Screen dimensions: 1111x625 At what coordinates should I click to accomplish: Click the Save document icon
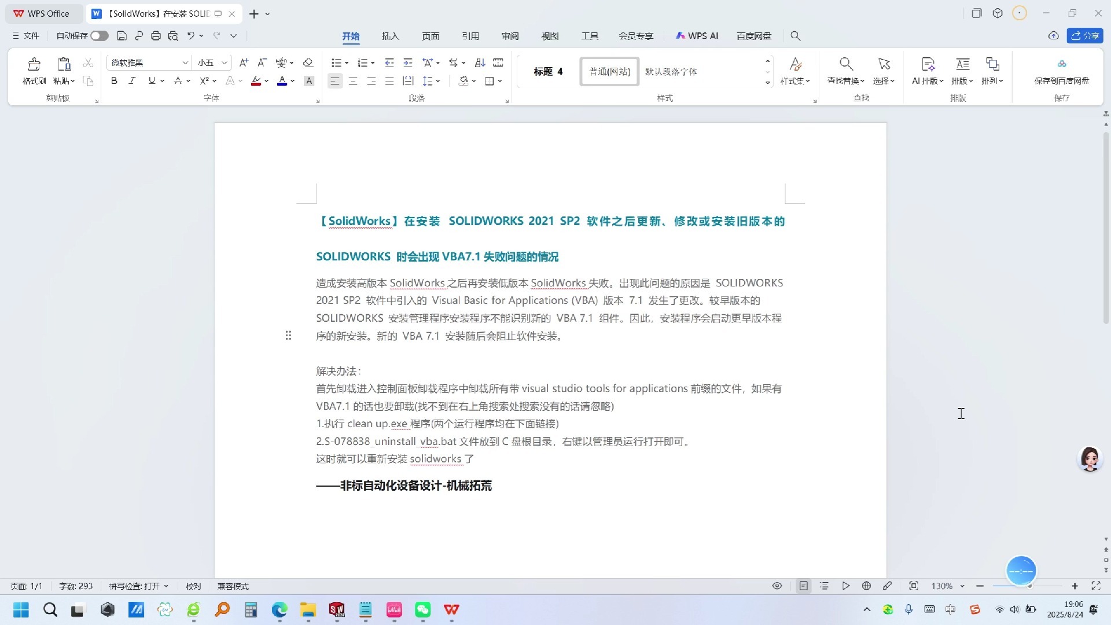122,36
